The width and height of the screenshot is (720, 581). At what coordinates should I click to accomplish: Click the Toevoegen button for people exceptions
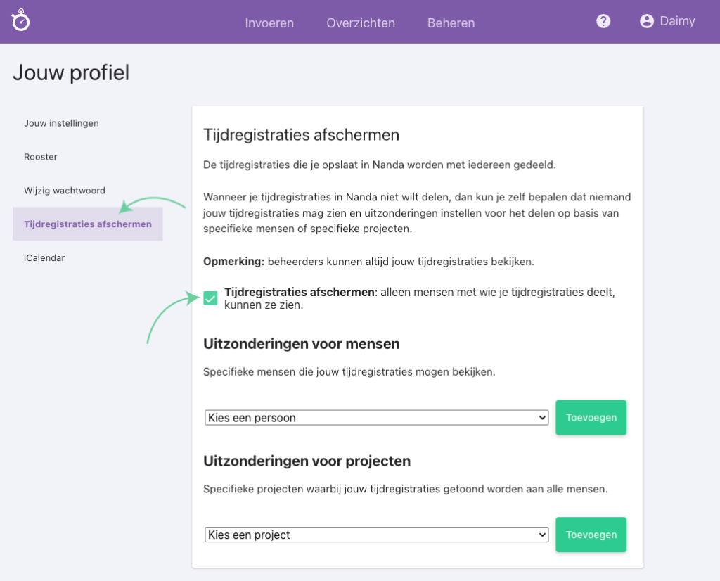pyautogui.click(x=591, y=417)
